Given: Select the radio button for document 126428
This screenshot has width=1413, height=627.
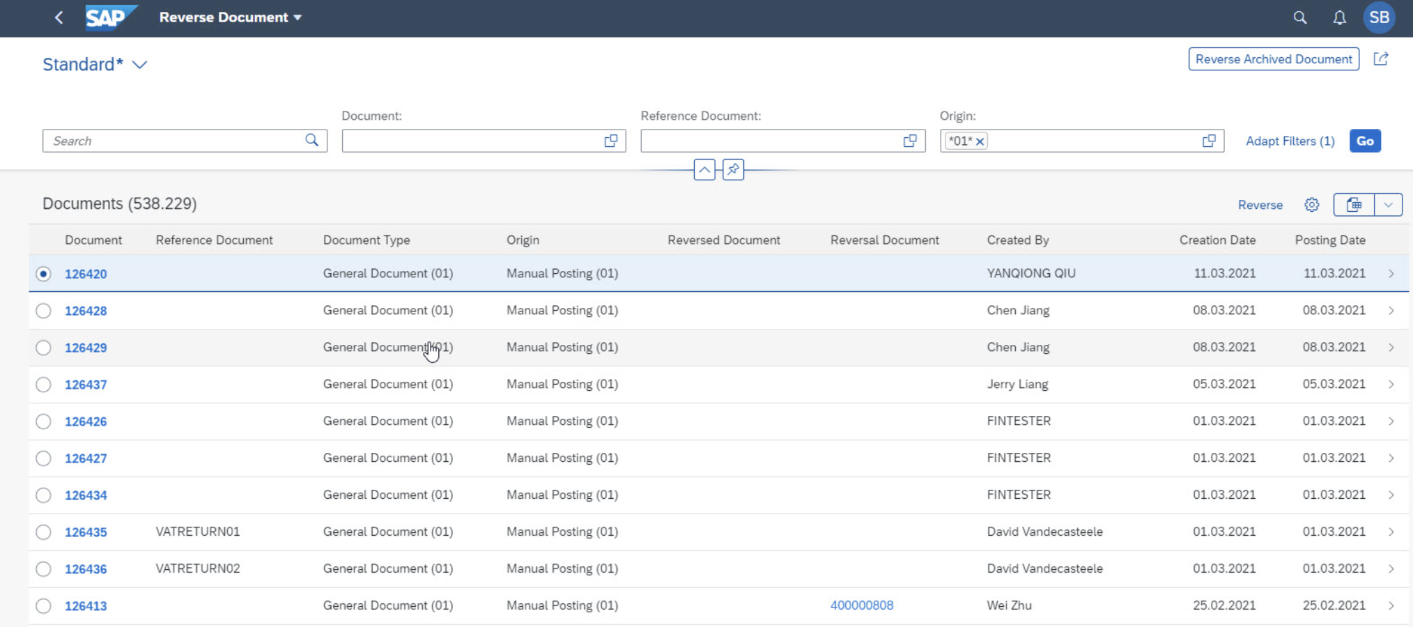Looking at the screenshot, I should pyautogui.click(x=43, y=311).
